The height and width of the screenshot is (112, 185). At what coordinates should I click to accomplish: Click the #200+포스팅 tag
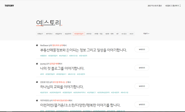click(x=73, y=56)
